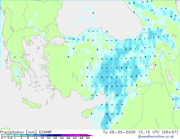Click the '12..15 UTC' time range text
The image size is (180, 139).
pos(149,132)
